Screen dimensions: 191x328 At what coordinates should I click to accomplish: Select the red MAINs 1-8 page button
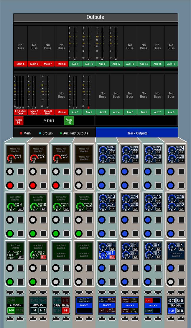click(x=65, y=310)
